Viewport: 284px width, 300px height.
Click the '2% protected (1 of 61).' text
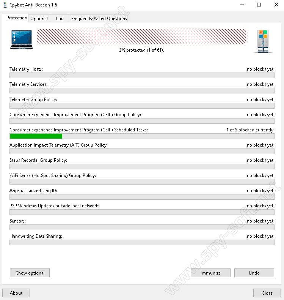click(x=141, y=50)
